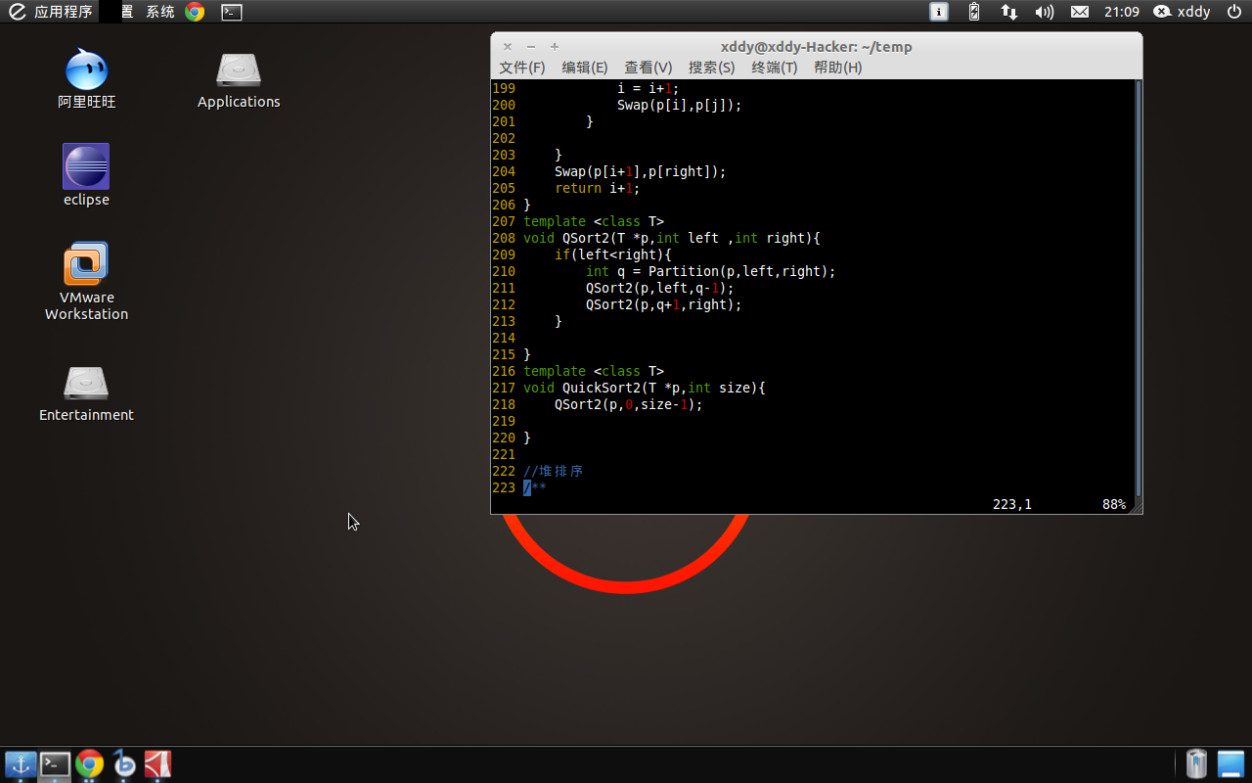Open 终端(T) menu in terminal
This screenshot has height=783, width=1252.
775,68
